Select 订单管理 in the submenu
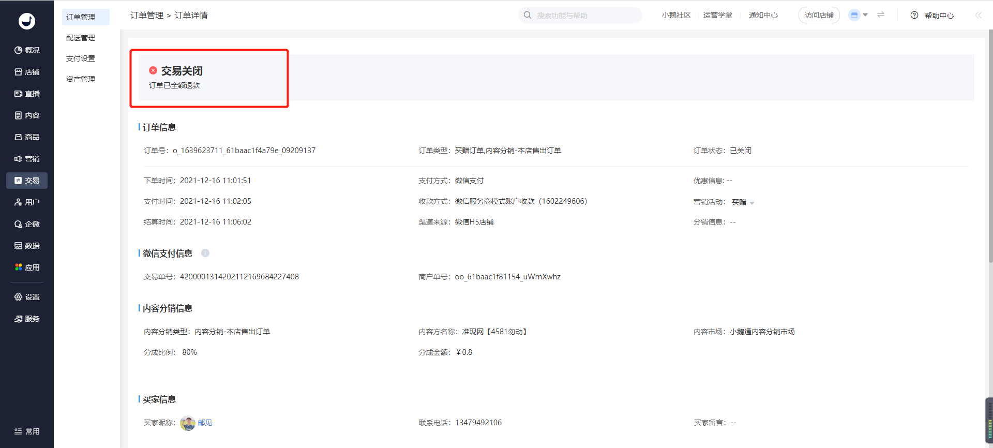Screen dimensions: 993x448 [x=85, y=17]
